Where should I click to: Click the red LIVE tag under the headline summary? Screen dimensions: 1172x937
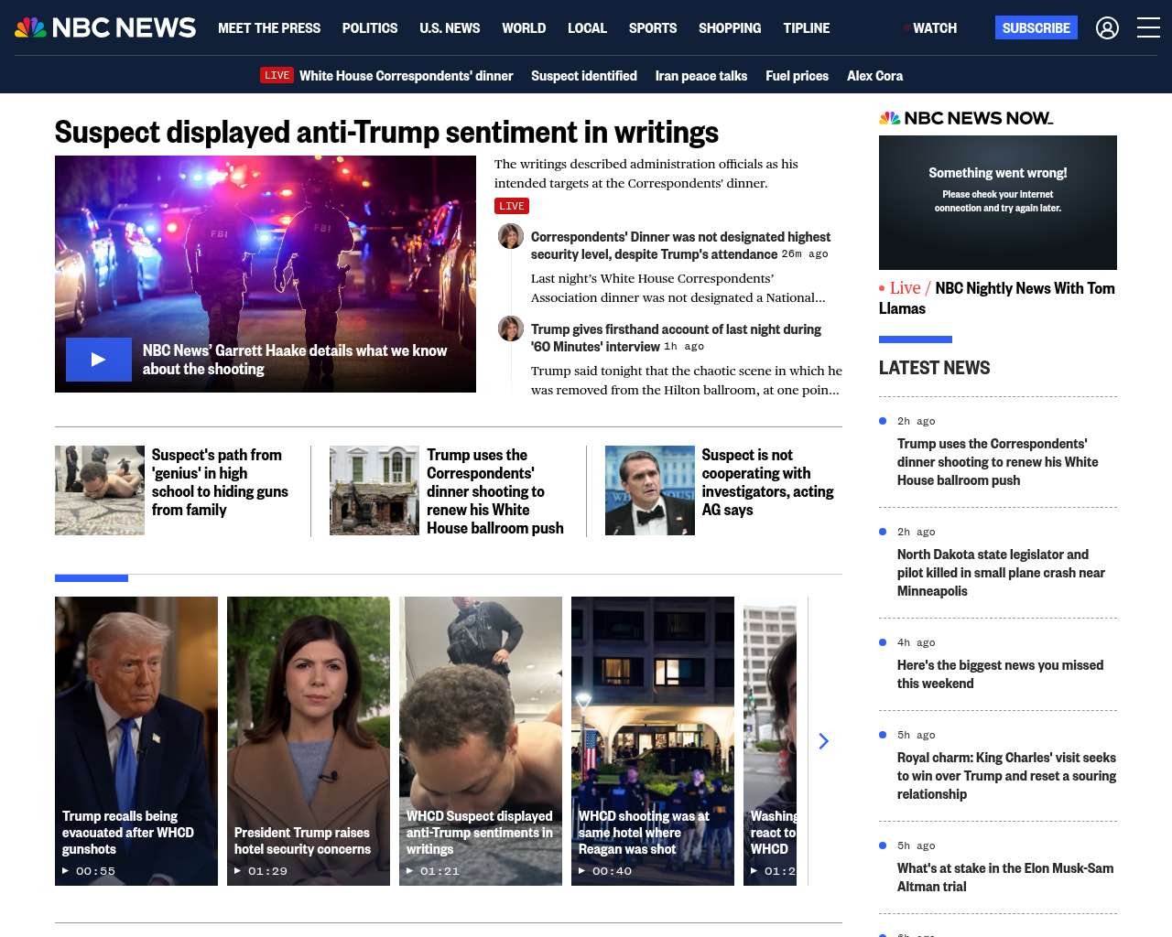[512, 206]
